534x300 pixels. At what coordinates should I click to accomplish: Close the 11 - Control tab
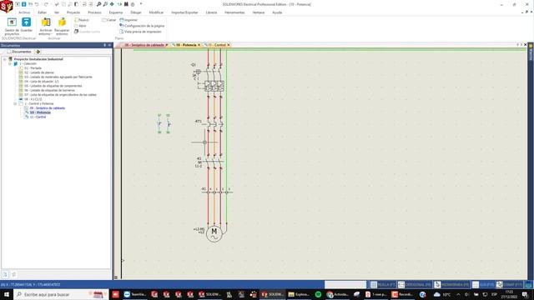[229, 45]
